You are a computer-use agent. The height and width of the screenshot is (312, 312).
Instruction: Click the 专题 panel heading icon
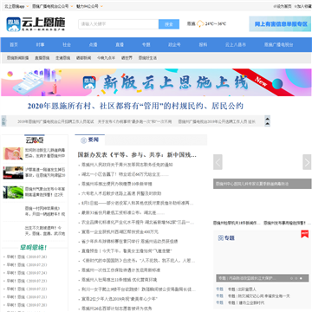[x=220, y=237]
